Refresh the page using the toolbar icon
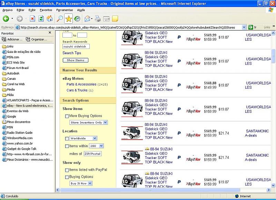276x200 pixels. pos(41,19)
